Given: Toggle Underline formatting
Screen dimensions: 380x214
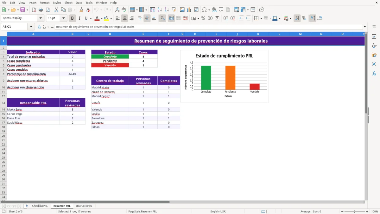Looking at the screenshot, I should 86,18.
